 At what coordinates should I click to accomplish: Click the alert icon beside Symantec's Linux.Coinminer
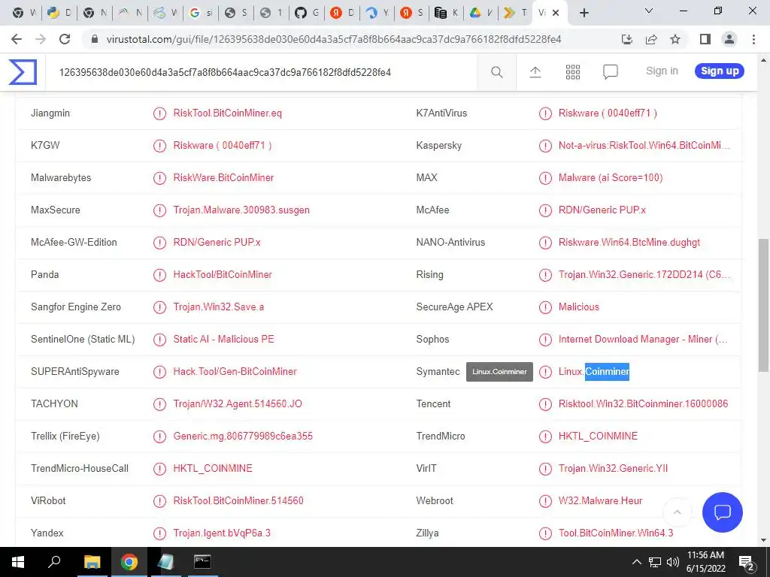[545, 372]
